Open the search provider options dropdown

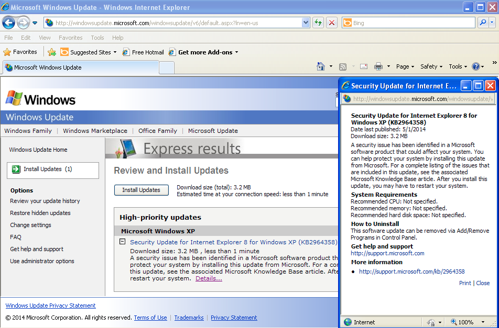(x=492, y=22)
